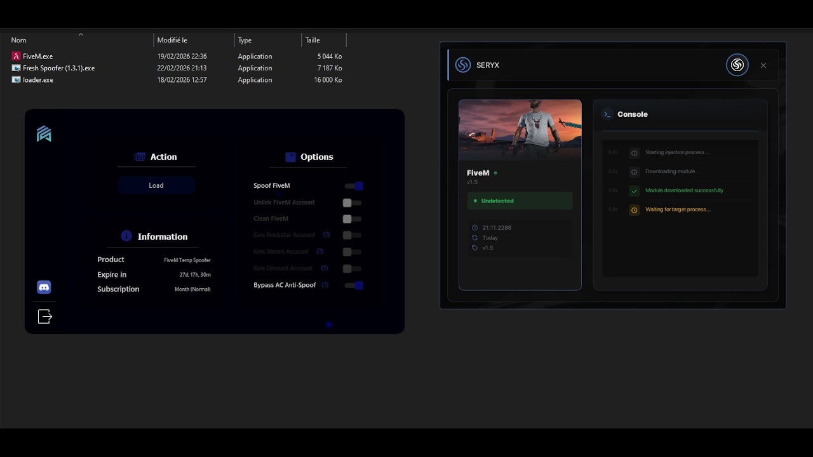Click the 'FiveM Temp Spoofer' product value
Viewport: 813px width, 457px height.
187,260
